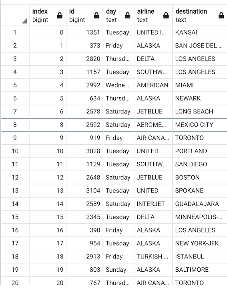Click the Wednesday day cell
Viewport: 227px width, 289px height.
(x=119, y=85)
